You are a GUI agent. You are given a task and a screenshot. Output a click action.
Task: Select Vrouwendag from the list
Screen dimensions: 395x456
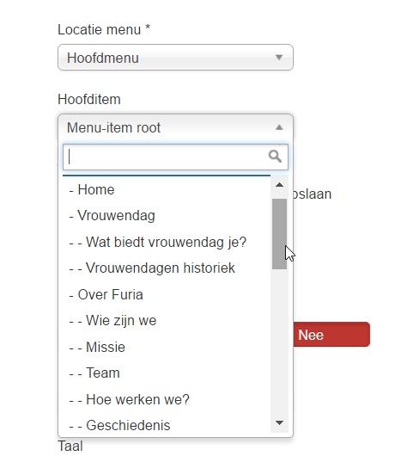(x=167, y=216)
